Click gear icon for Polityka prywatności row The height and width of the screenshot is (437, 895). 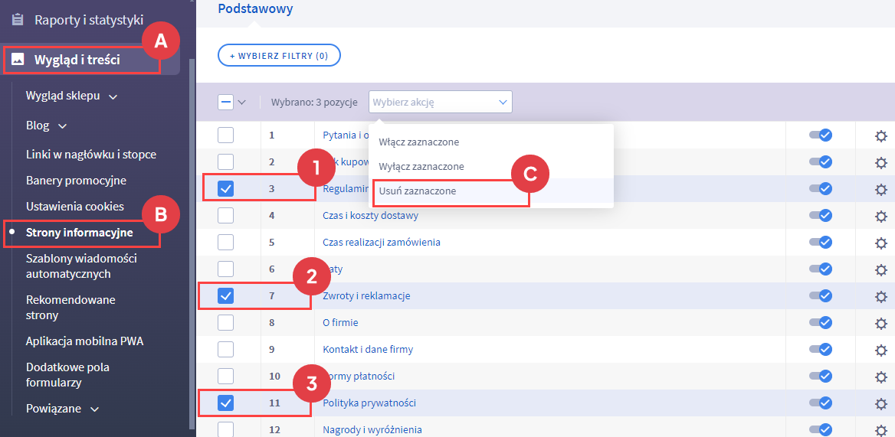tap(881, 403)
